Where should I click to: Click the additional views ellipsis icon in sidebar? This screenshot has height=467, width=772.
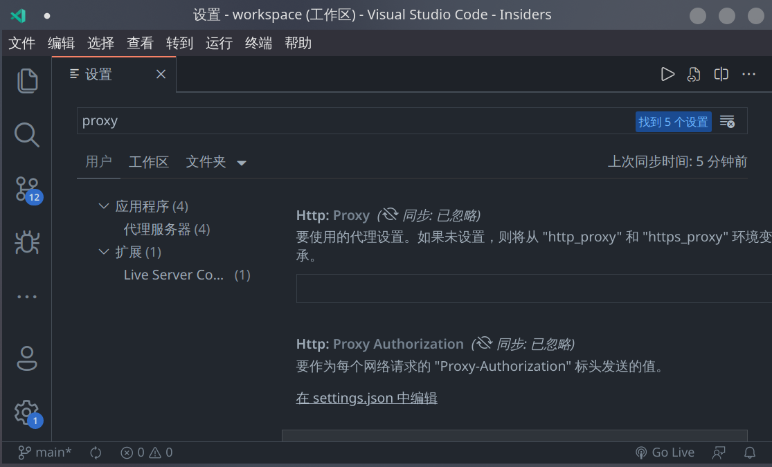26,296
